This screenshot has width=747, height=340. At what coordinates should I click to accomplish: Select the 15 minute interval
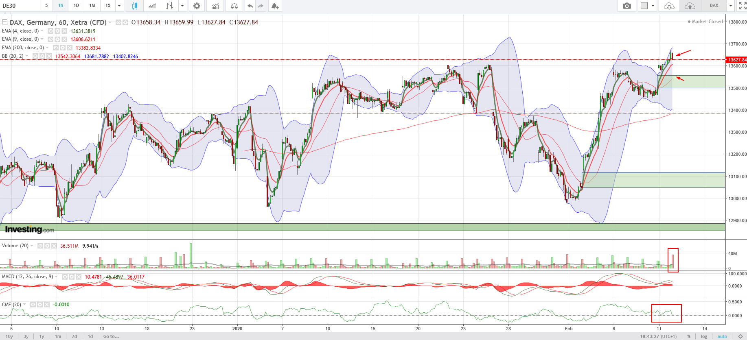(x=108, y=6)
